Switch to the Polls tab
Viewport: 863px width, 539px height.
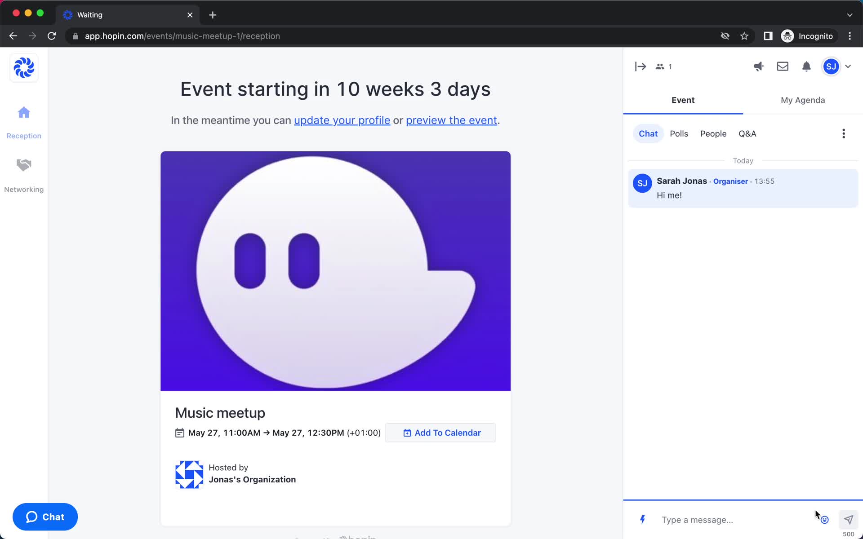pyautogui.click(x=679, y=133)
